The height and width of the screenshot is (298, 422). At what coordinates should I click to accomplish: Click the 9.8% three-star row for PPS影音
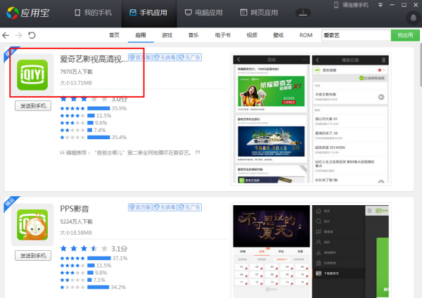coord(84,273)
